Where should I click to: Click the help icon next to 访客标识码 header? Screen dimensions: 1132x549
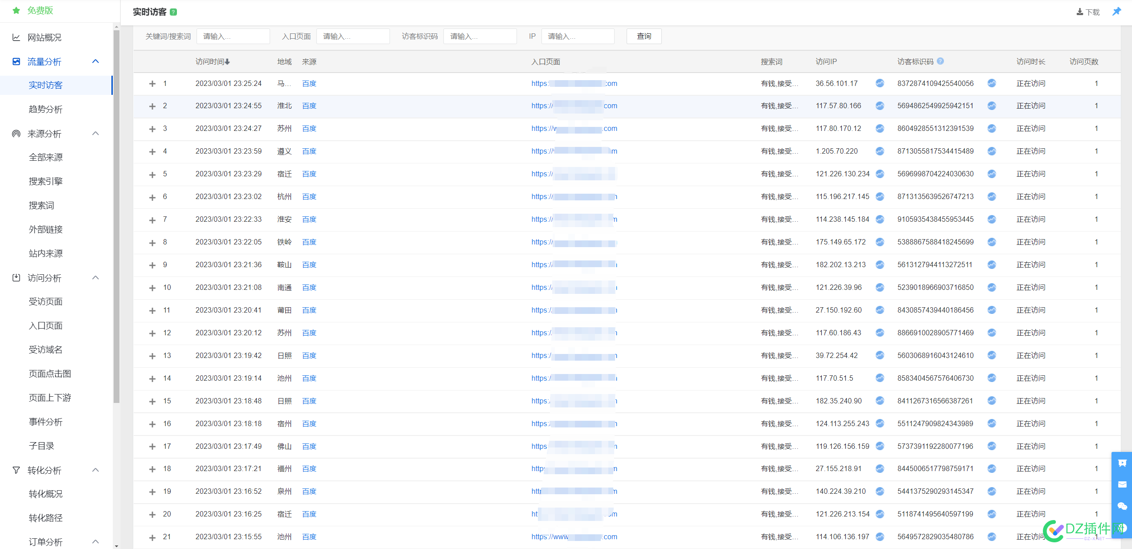click(x=940, y=61)
